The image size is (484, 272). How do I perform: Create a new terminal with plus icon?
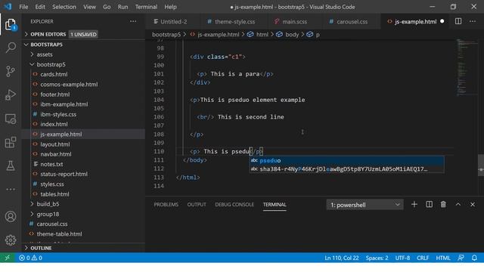point(414,205)
